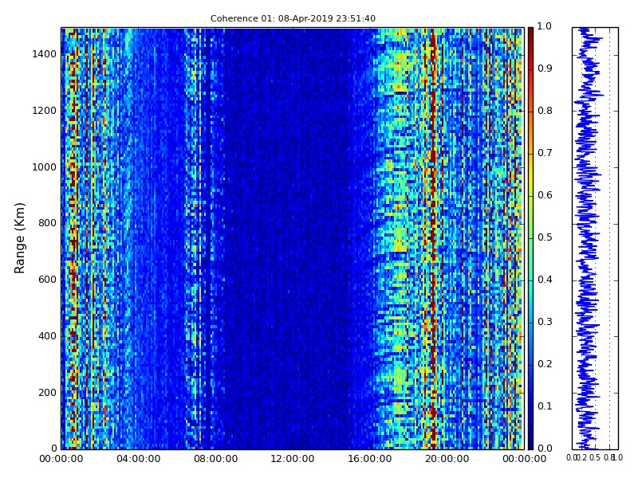Click the colorbar 0.1 tick label

[x=545, y=406]
